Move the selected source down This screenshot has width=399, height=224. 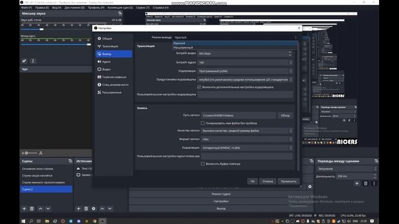click(110, 208)
